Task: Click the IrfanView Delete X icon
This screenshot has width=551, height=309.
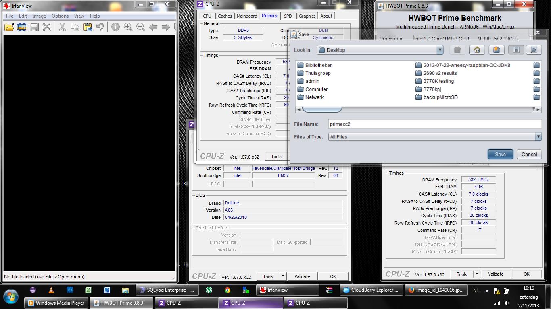Action: [x=47, y=27]
